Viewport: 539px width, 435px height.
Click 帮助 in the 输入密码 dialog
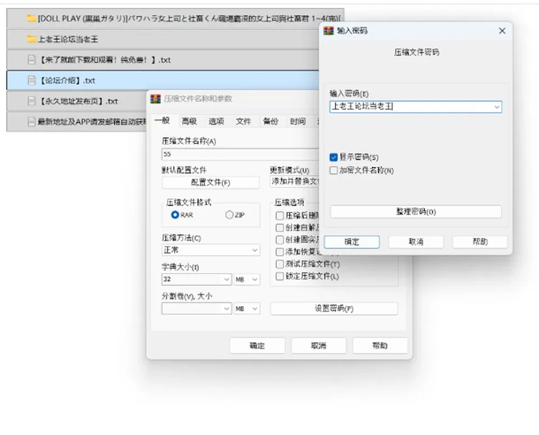coord(480,242)
